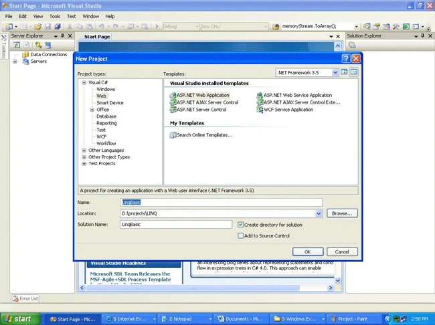Image resolution: width=435 pixels, height=325 pixels.
Task: Click the Search Online Templates icon
Action: tap(173, 135)
